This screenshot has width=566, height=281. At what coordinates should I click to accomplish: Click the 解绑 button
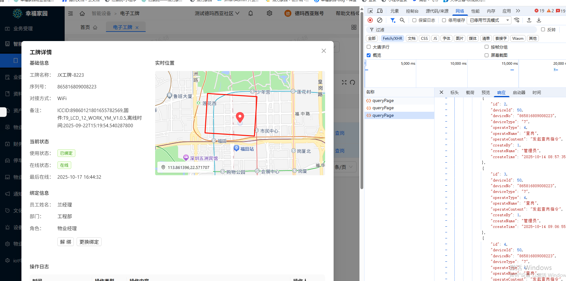click(66, 242)
